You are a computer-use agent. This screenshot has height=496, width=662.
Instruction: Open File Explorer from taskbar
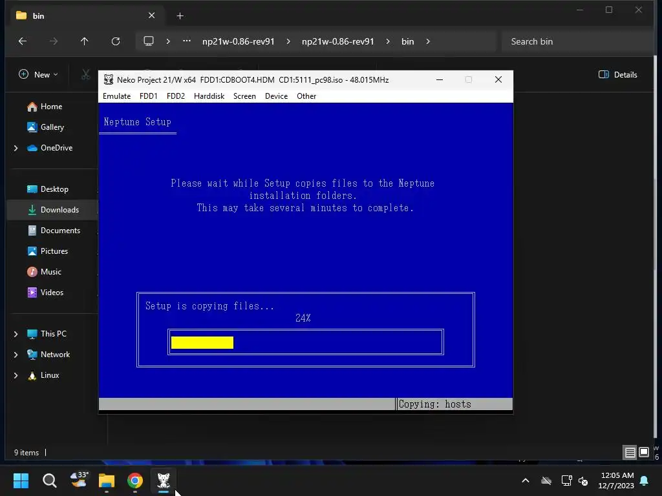[x=107, y=480]
